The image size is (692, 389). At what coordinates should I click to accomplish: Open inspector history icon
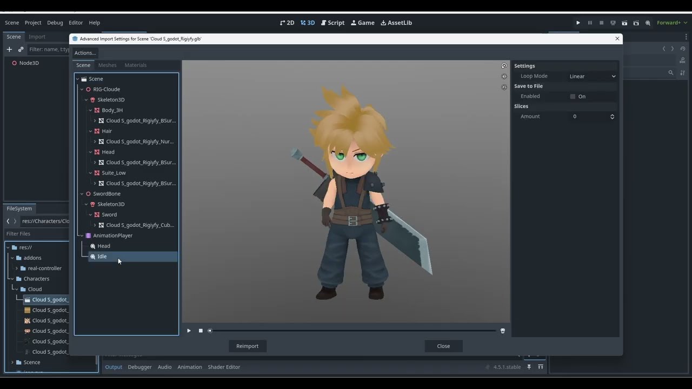(x=683, y=49)
